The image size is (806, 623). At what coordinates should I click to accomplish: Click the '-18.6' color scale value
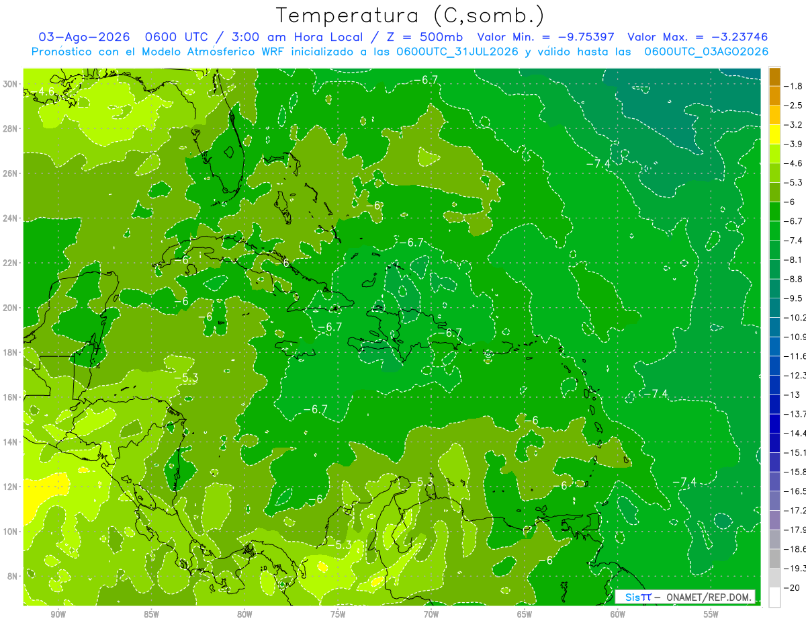[x=795, y=549]
